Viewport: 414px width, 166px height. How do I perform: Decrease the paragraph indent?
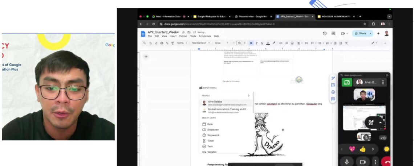click(x=335, y=43)
